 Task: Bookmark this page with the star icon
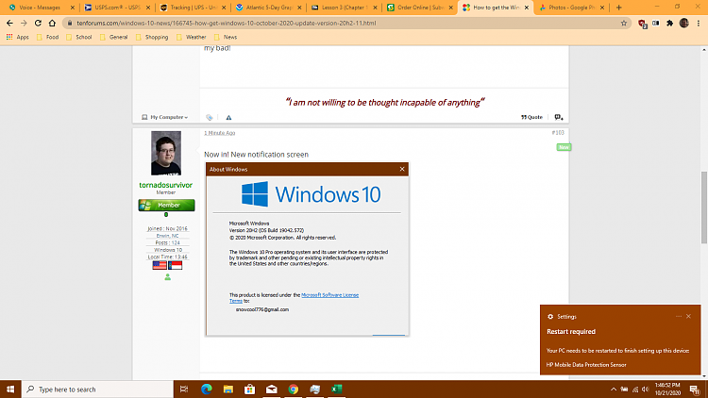624,23
